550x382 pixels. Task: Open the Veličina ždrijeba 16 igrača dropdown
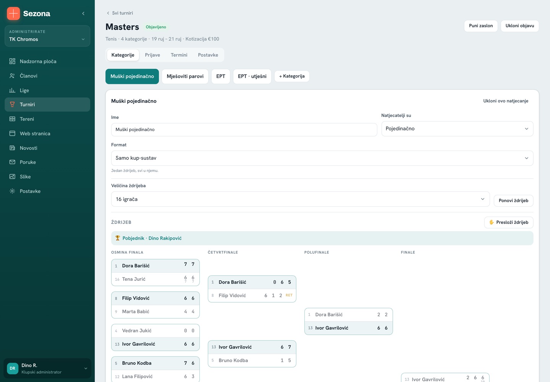click(x=300, y=199)
